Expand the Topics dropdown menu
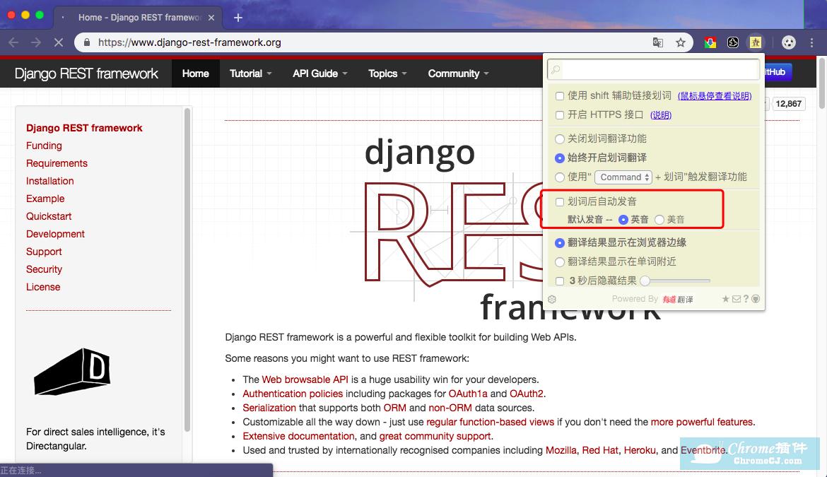 (x=387, y=73)
